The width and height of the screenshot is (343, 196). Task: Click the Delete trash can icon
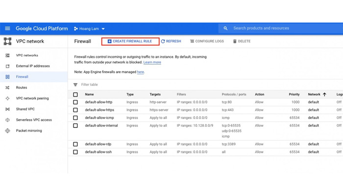pos(235,41)
